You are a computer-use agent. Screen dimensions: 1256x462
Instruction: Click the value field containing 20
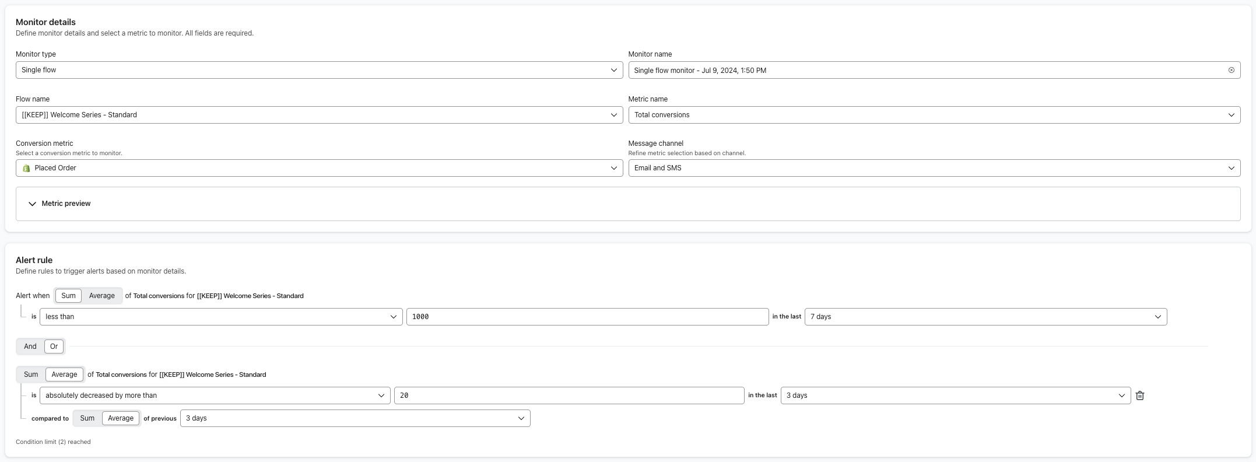tap(569, 395)
